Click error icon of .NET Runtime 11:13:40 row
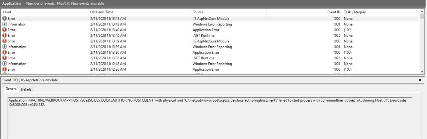427x139 pixels. pyautogui.click(x=4, y=35)
